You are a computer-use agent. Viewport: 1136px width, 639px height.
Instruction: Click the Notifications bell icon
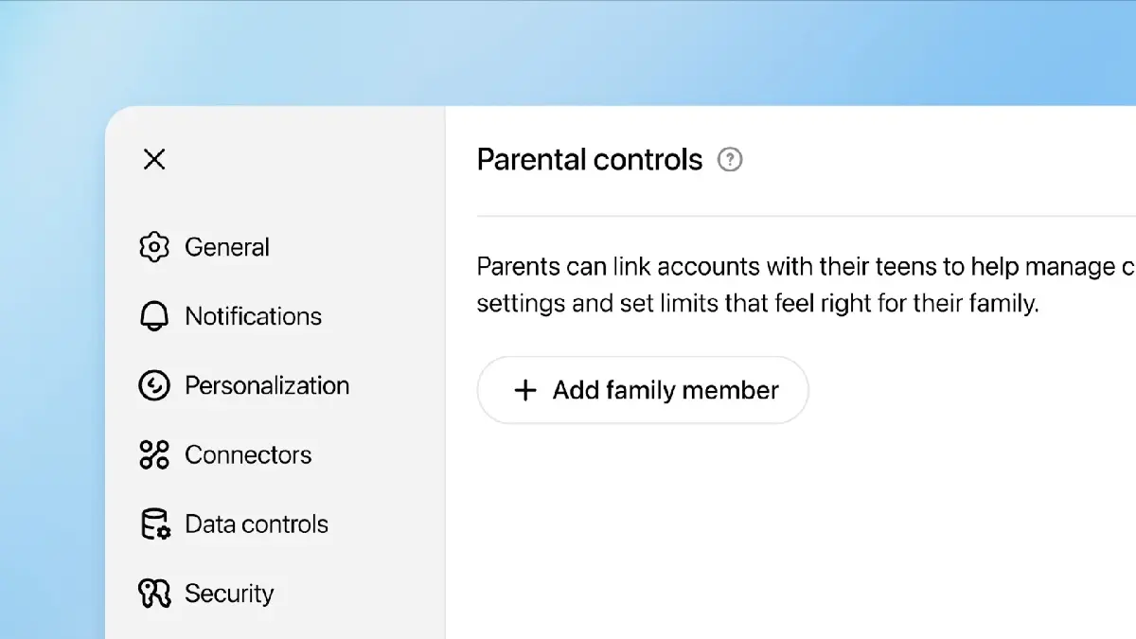click(153, 316)
